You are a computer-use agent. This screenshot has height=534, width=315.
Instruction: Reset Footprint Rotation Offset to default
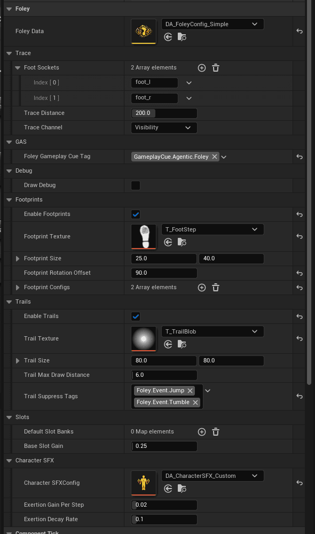[x=300, y=273]
